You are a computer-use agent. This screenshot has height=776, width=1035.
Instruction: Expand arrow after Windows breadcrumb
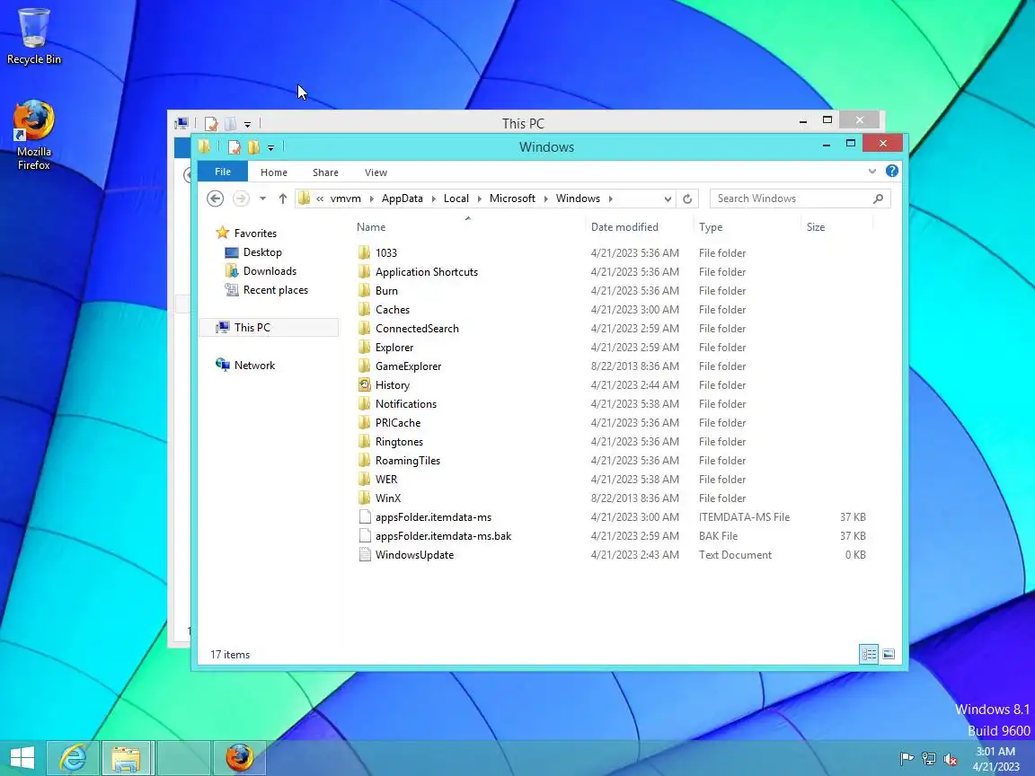(611, 198)
